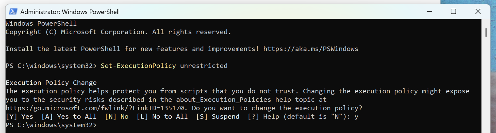The image size is (496, 133).
Task: Click the [S] Suspend option text
Action: [218, 117]
